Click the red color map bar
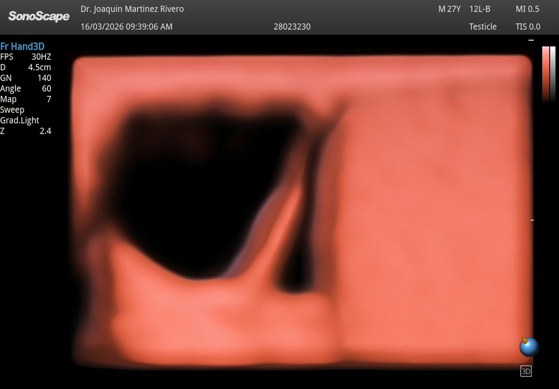Screen dimensions: 559x389 point(545,74)
